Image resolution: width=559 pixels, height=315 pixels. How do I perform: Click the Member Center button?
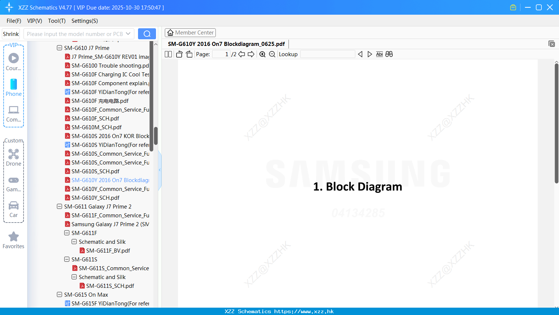click(x=190, y=33)
